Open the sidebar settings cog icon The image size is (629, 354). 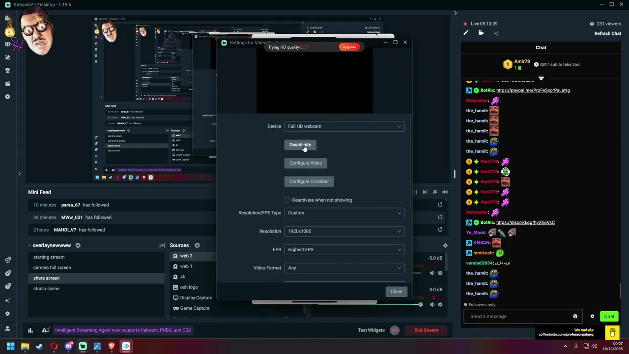pyautogui.click(x=7, y=314)
